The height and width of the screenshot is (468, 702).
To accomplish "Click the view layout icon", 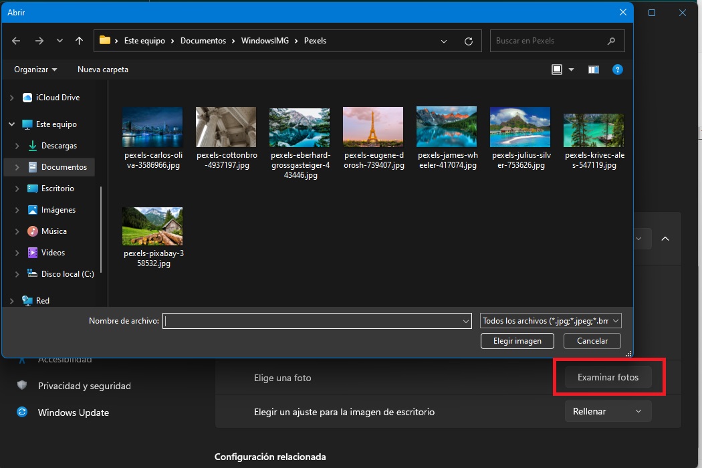I will 557,70.
